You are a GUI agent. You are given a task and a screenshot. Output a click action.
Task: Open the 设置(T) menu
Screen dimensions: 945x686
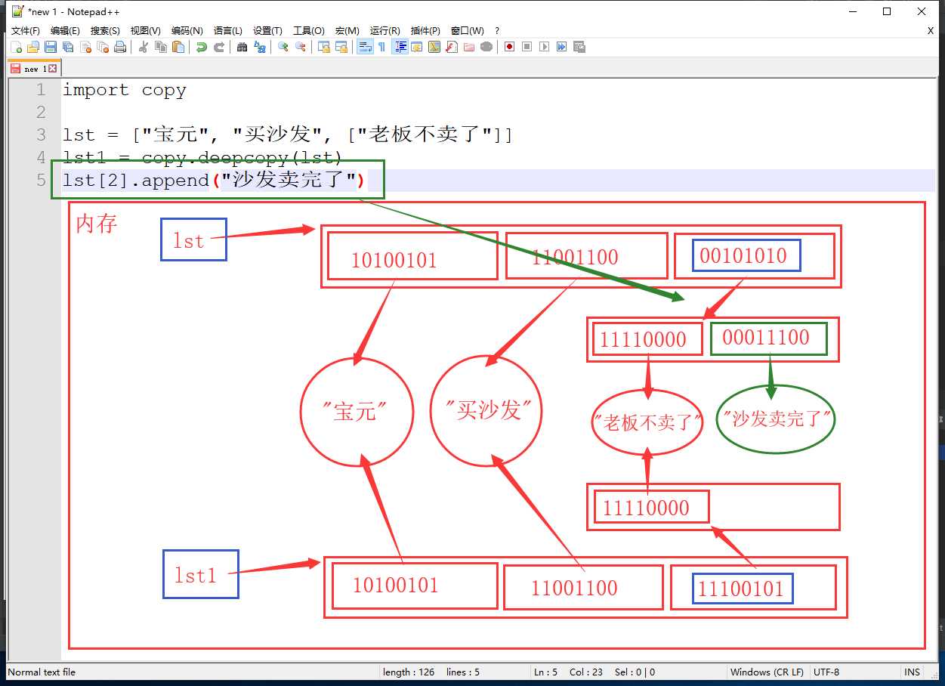pyautogui.click(x=267, y=31)
